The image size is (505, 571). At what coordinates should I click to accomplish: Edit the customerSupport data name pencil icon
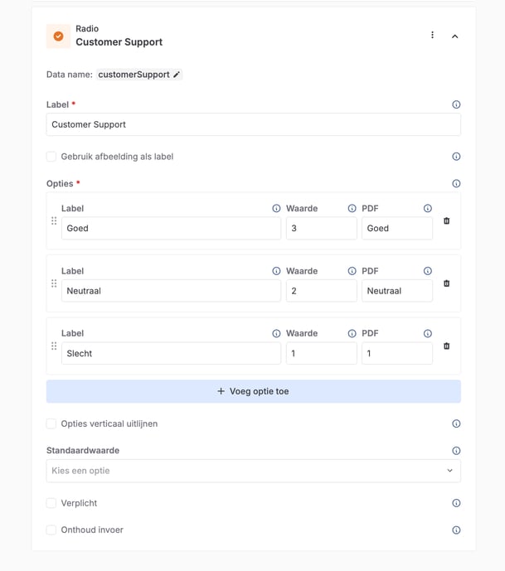point(177,75)
